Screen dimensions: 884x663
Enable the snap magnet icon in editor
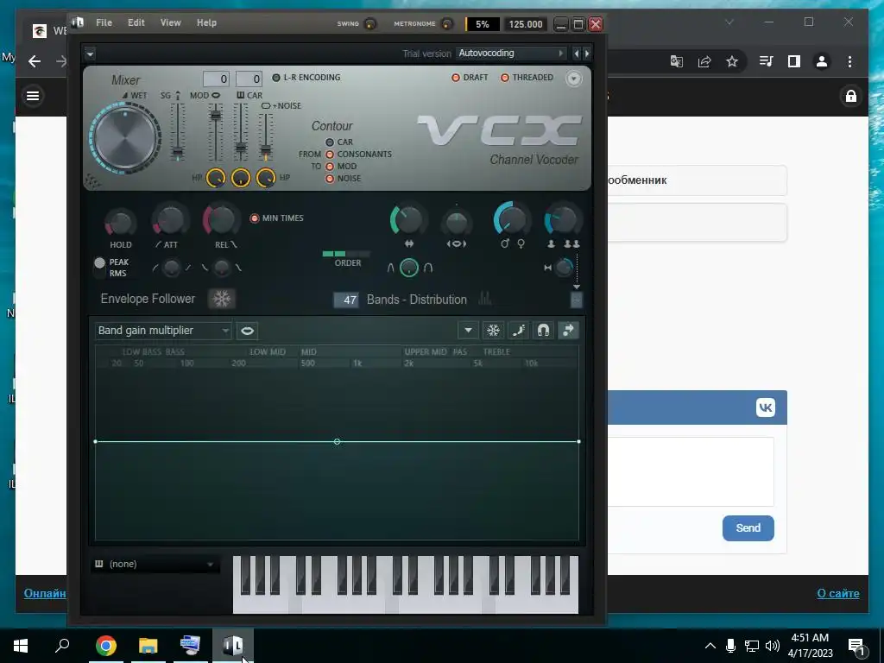coord(543,331)
